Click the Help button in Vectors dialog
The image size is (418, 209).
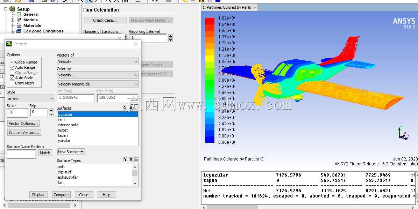pyautogui.click(x=106, y=195)
